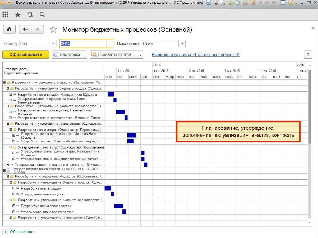Open Favorites star in top panel
Viewport: 318px width, 238px height.
click(18, 15)
